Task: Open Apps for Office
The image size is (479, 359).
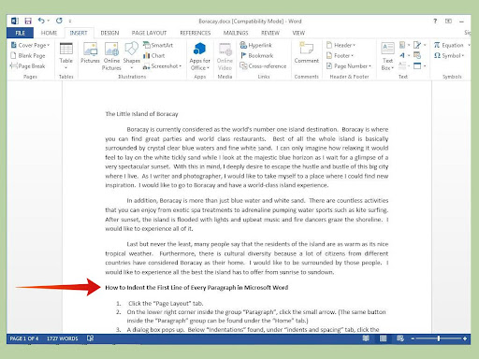Action: tap(199, 56)
